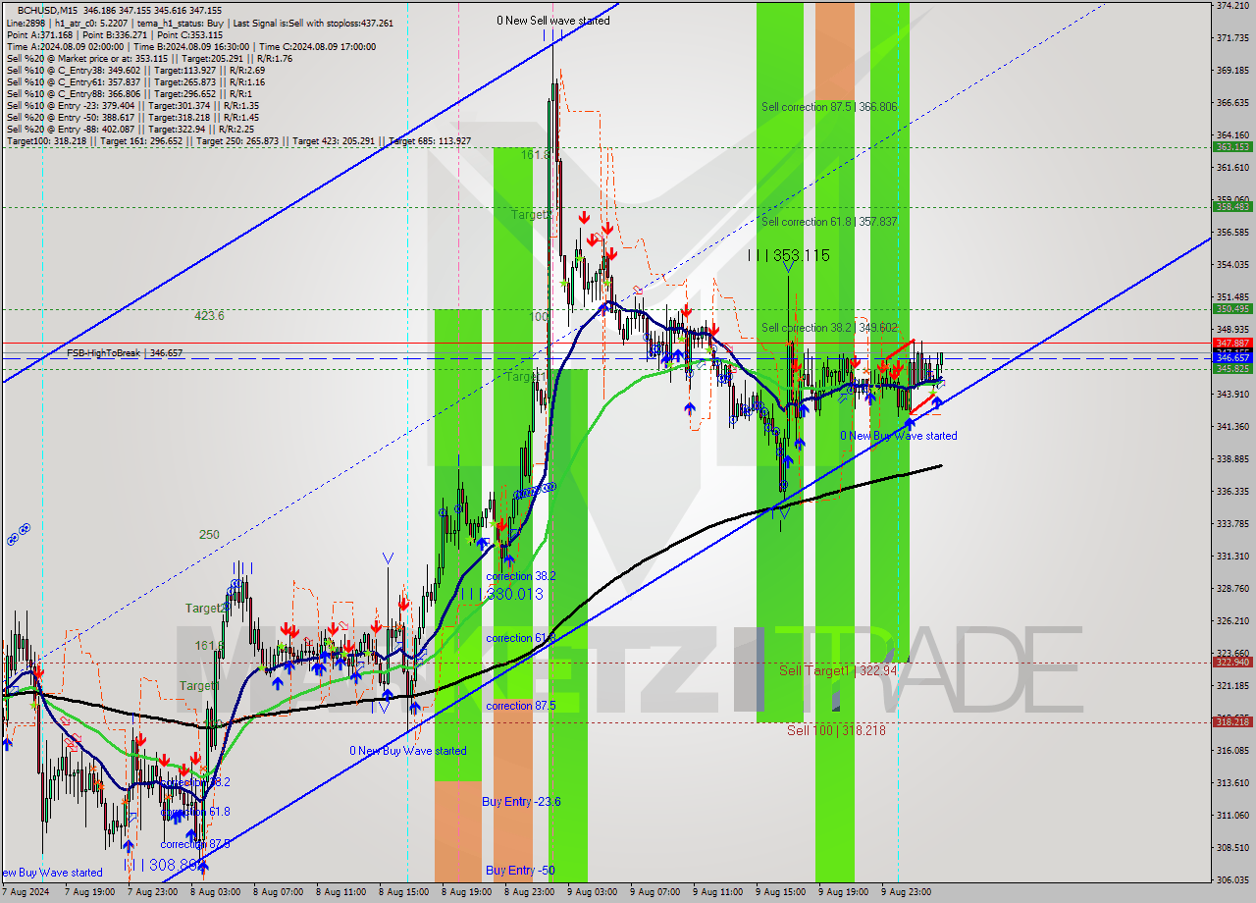Click the 'Sell %10 @ Entry -23' line
Viewport: 1256px width, 903px height.
click(132, 105)
